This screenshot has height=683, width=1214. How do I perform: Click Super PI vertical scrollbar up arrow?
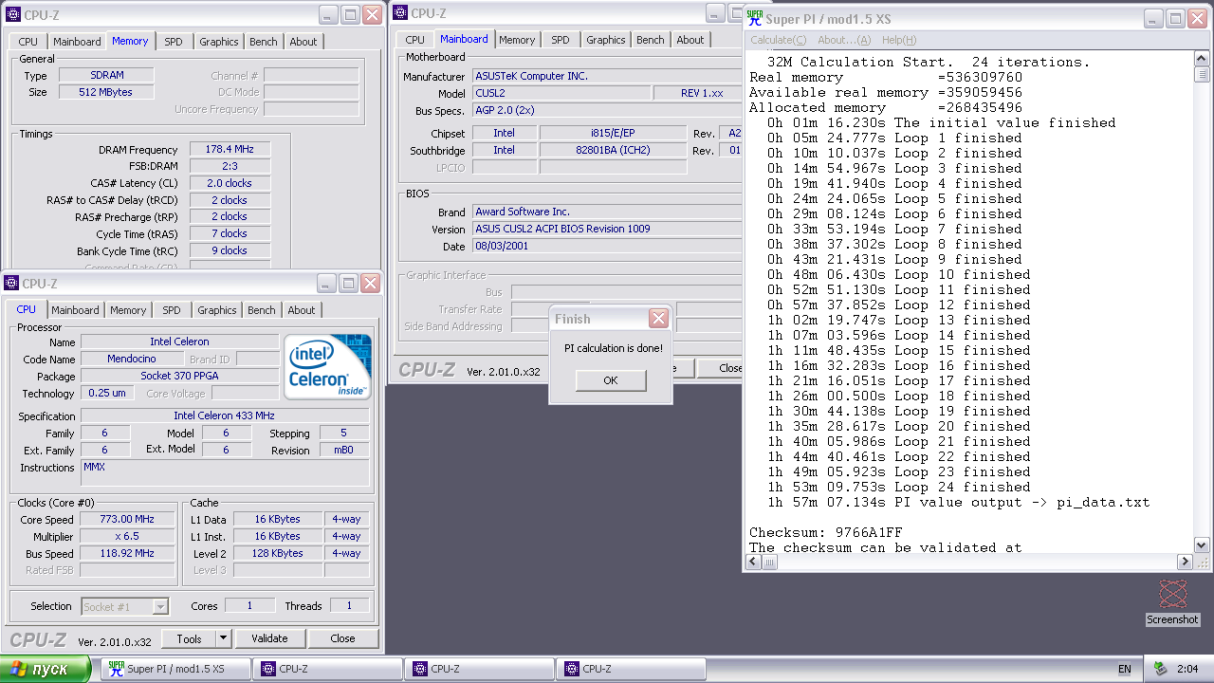pyautogui.click(x=1202, y=60)
